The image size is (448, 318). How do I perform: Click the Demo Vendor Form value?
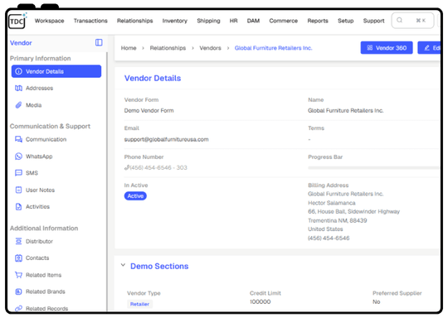pos(149,111)
